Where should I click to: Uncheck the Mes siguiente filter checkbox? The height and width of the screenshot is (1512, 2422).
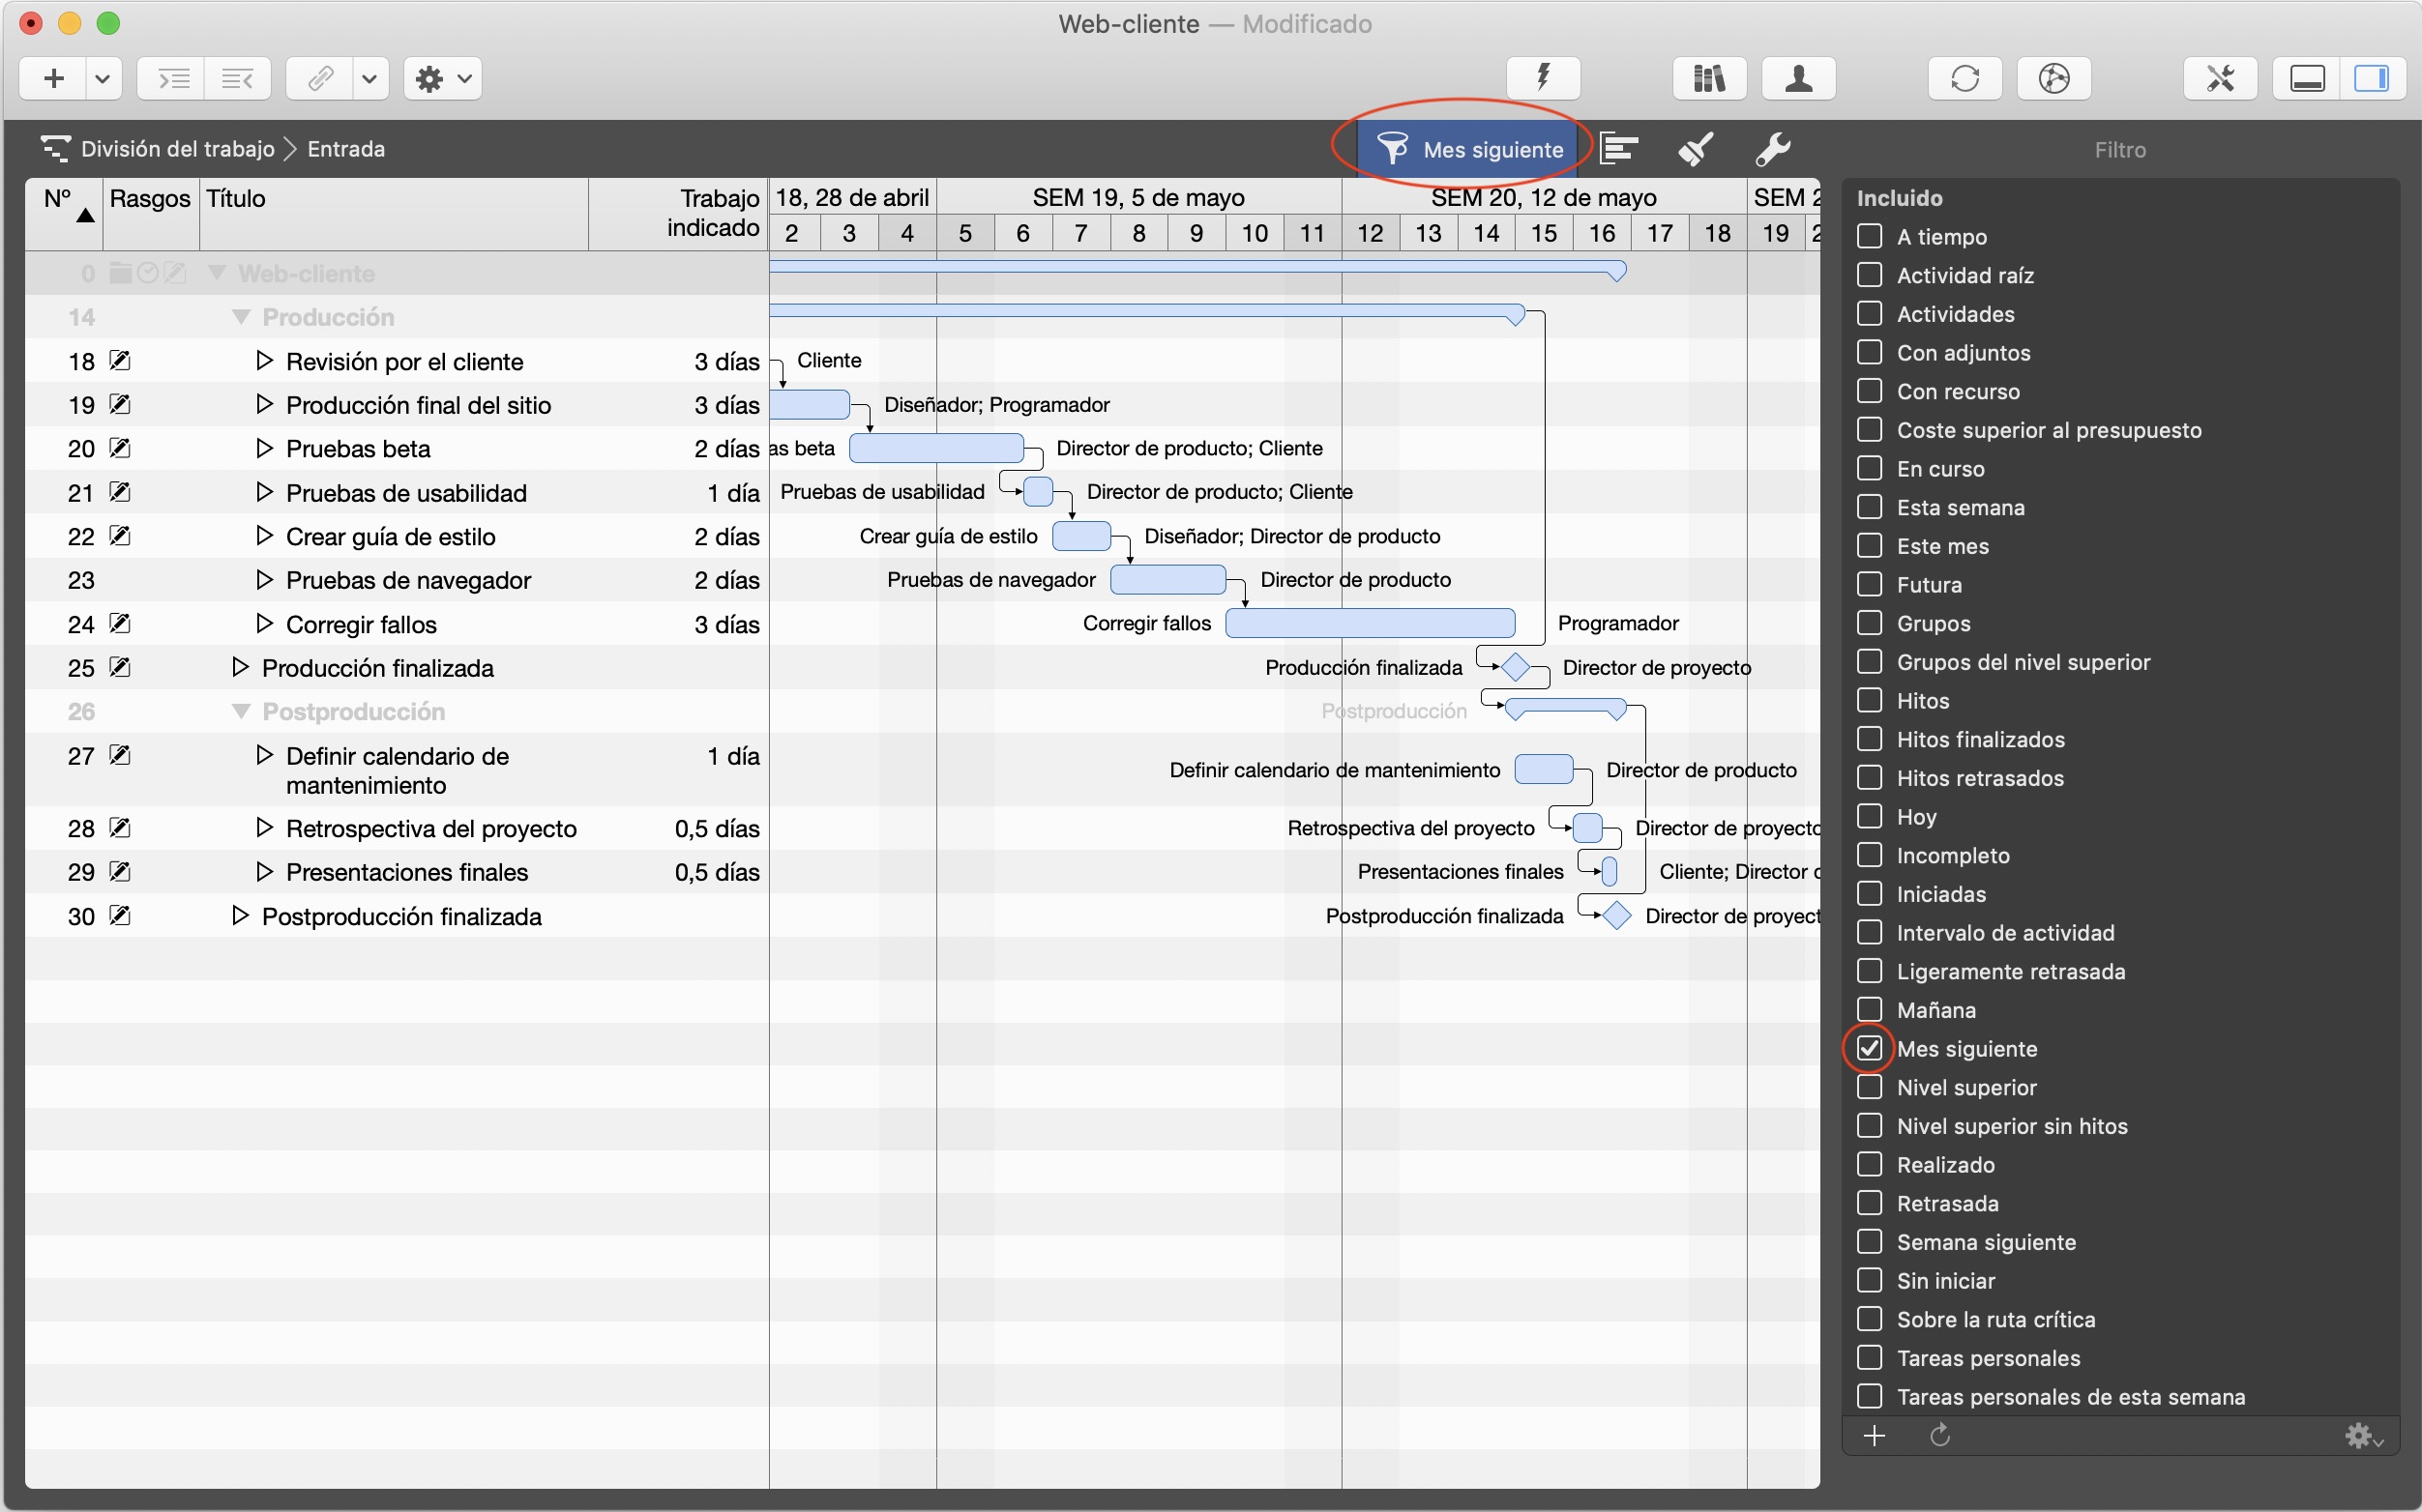(1869, 1048)
